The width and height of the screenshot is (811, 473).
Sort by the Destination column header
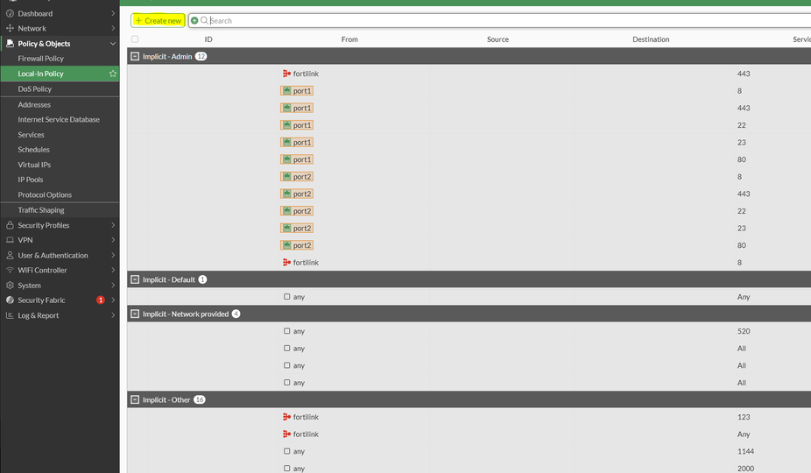tap(651, 39)
